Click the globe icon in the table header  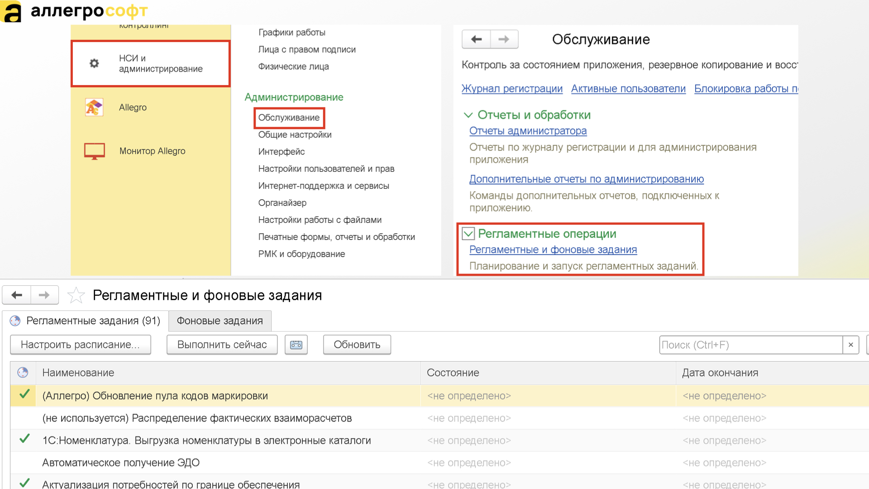(23, 373)
